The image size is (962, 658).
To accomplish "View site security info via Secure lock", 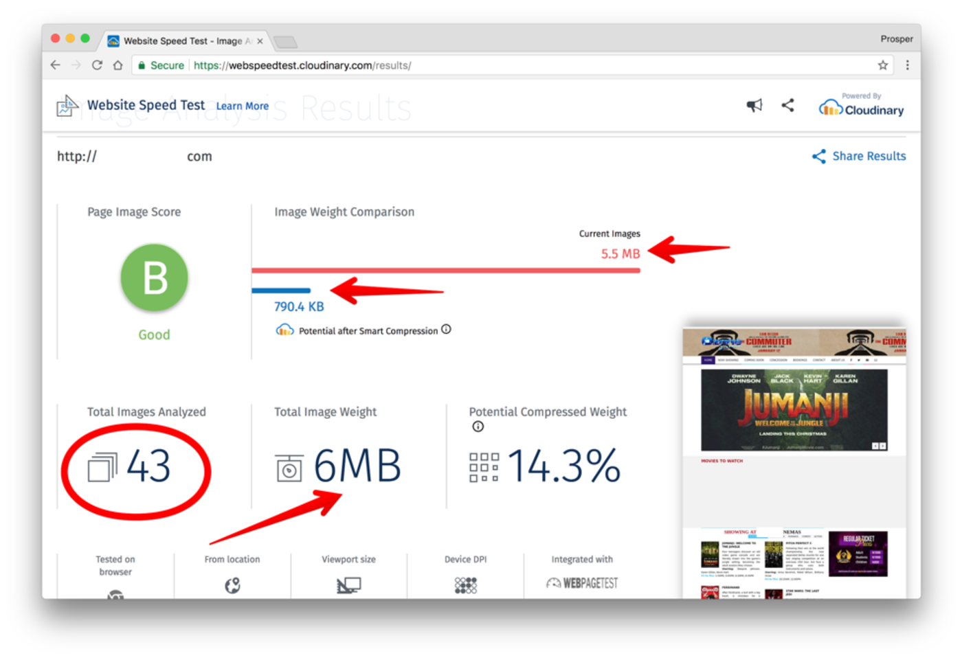I will click(161, 65).
